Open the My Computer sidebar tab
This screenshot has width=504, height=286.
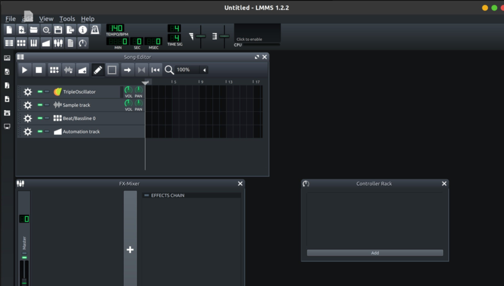click(x=7, y=126)
